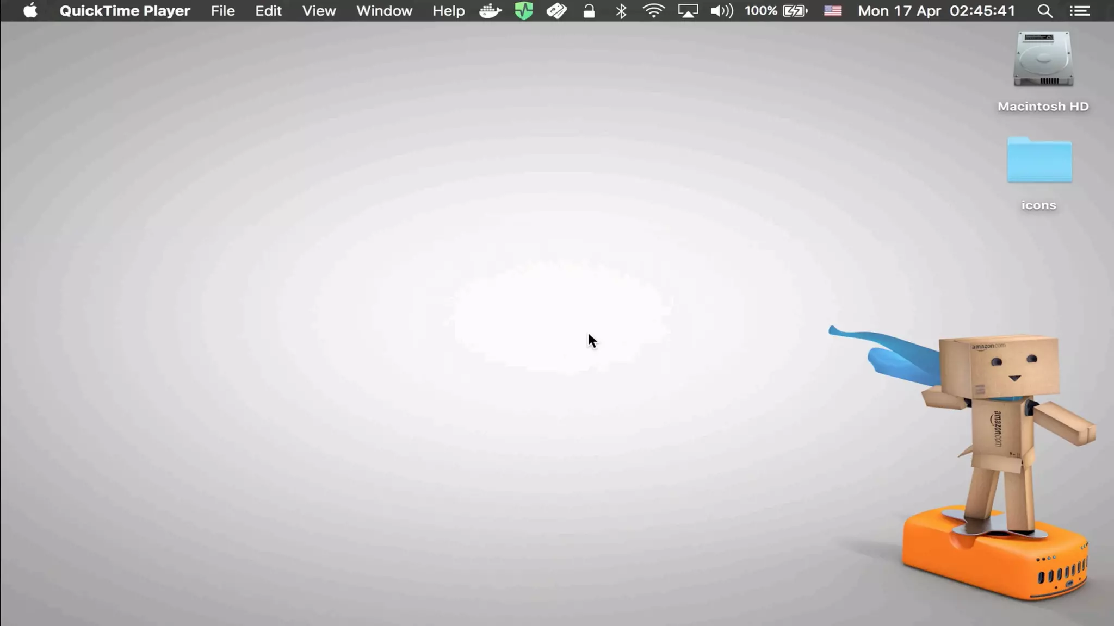This screenshot has height=626, width=1114.
Task: Open the Wi-Fi status menu
Action: coord(653,11)
